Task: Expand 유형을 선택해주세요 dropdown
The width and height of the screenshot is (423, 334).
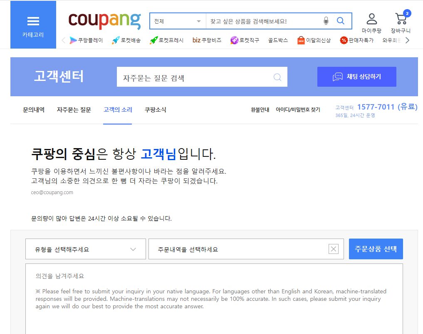Action: pyautogui.click(x=86, y=249)
